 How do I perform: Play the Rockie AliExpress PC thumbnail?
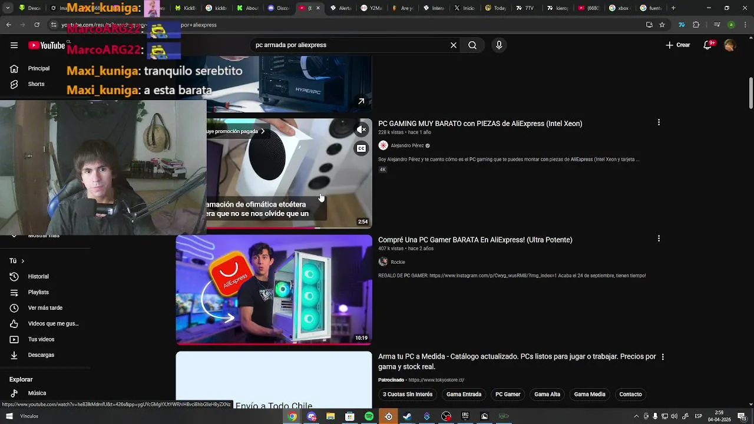point(274,290)
